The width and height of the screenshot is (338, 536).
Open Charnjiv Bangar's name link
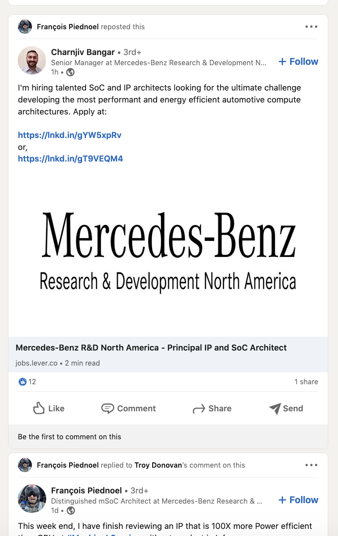[x=83, y=52]
